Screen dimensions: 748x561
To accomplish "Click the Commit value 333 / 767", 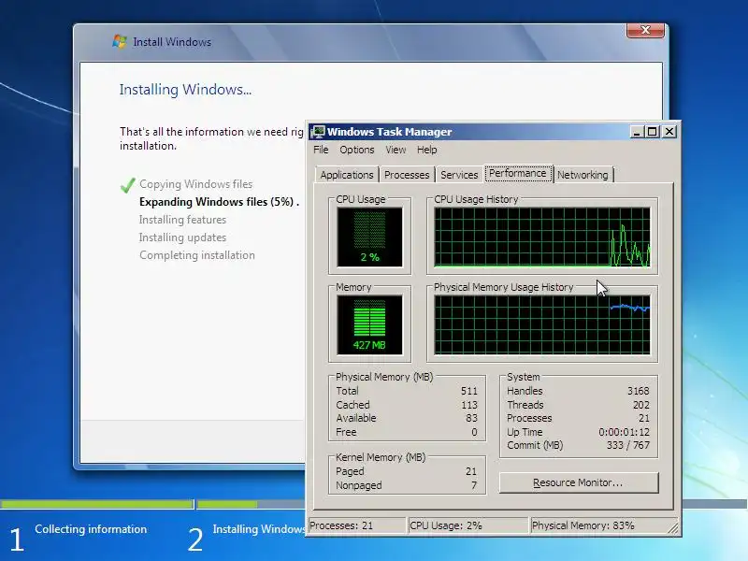I will coord(627,445).
